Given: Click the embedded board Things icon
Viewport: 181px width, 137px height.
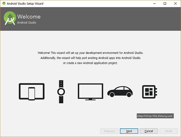Looking at the screenshot, I should click(150, 92).
